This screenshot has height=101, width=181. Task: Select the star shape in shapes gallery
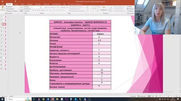click(x=97, y=11)
